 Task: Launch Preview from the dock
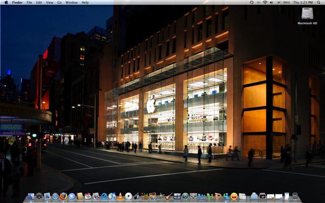coord(96,196)
